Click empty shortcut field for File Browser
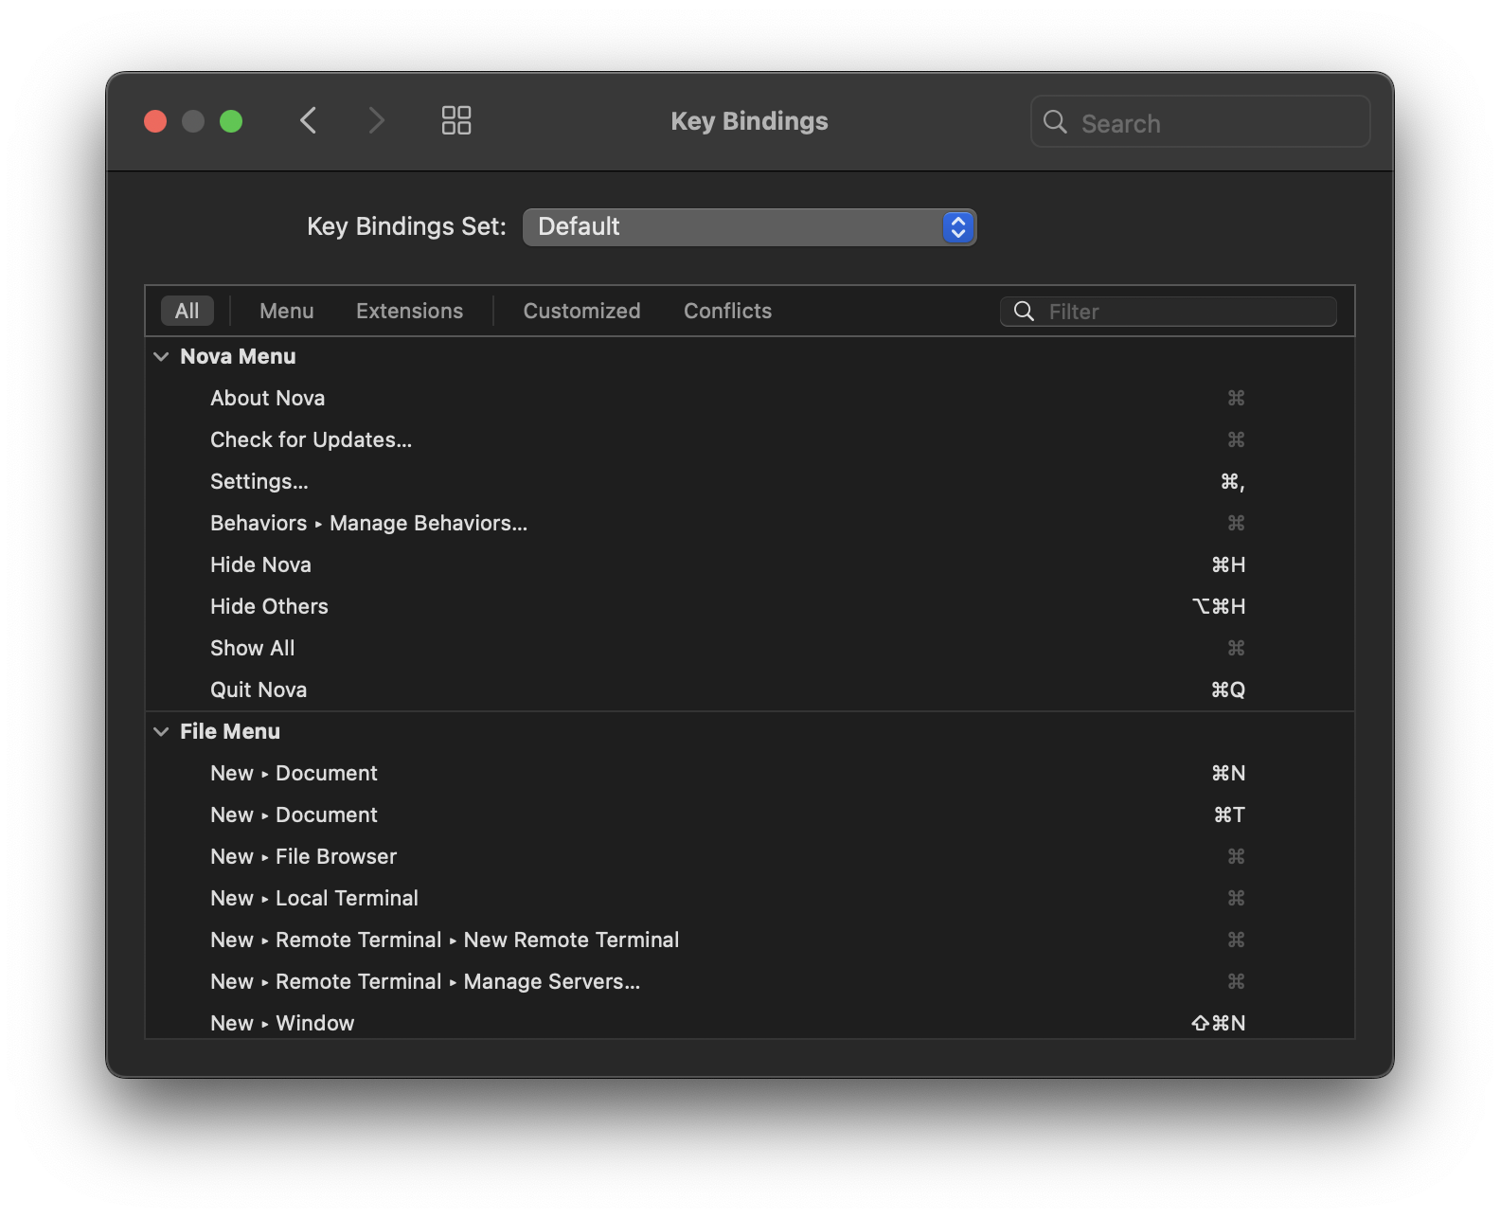 1236,857
